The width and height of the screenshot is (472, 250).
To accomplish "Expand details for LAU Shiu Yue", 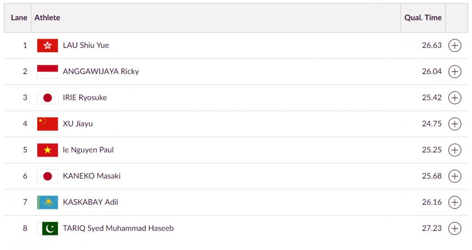I will pyautogui.click(x=455, y=45).
